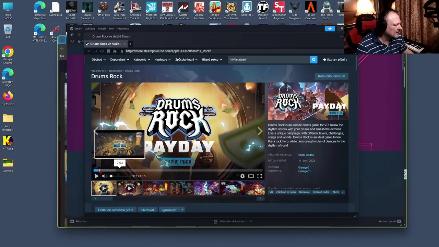The image size is (439, 247).
Task: Open a new browser tab
Action: [130, 44]
